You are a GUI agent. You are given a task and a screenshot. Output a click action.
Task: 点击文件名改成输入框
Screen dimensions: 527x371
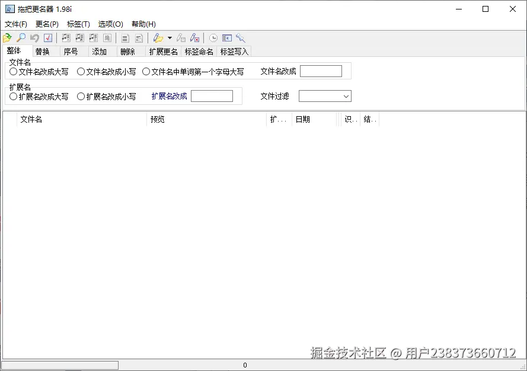tap(321, 71)
